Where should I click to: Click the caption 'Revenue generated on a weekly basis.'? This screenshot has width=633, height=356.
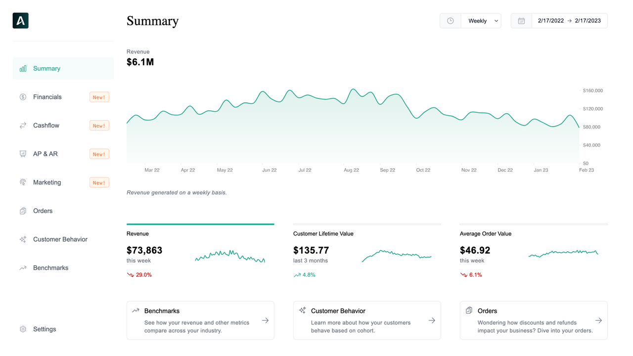pyautogui.click(x=177, y=193)
